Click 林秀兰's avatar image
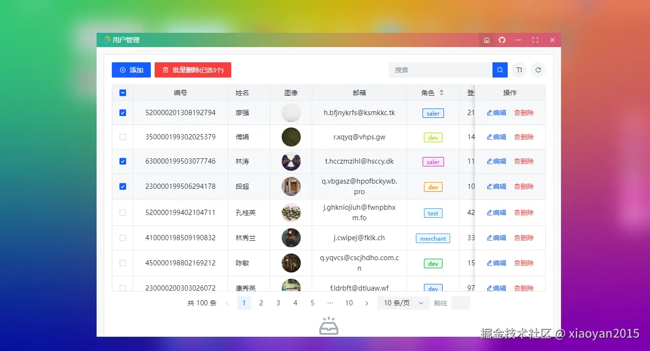This screenshot has height=351, width=650. [291, 238]
